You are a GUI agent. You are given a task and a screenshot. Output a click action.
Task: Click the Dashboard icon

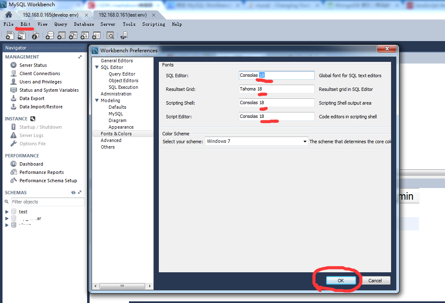click(x=13, y=164)
